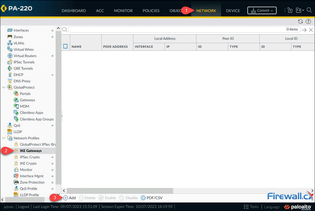Open DNS Proxy settings
This screenshot has width=315, height=211.
pyautogui.click(x=22, y=81)
